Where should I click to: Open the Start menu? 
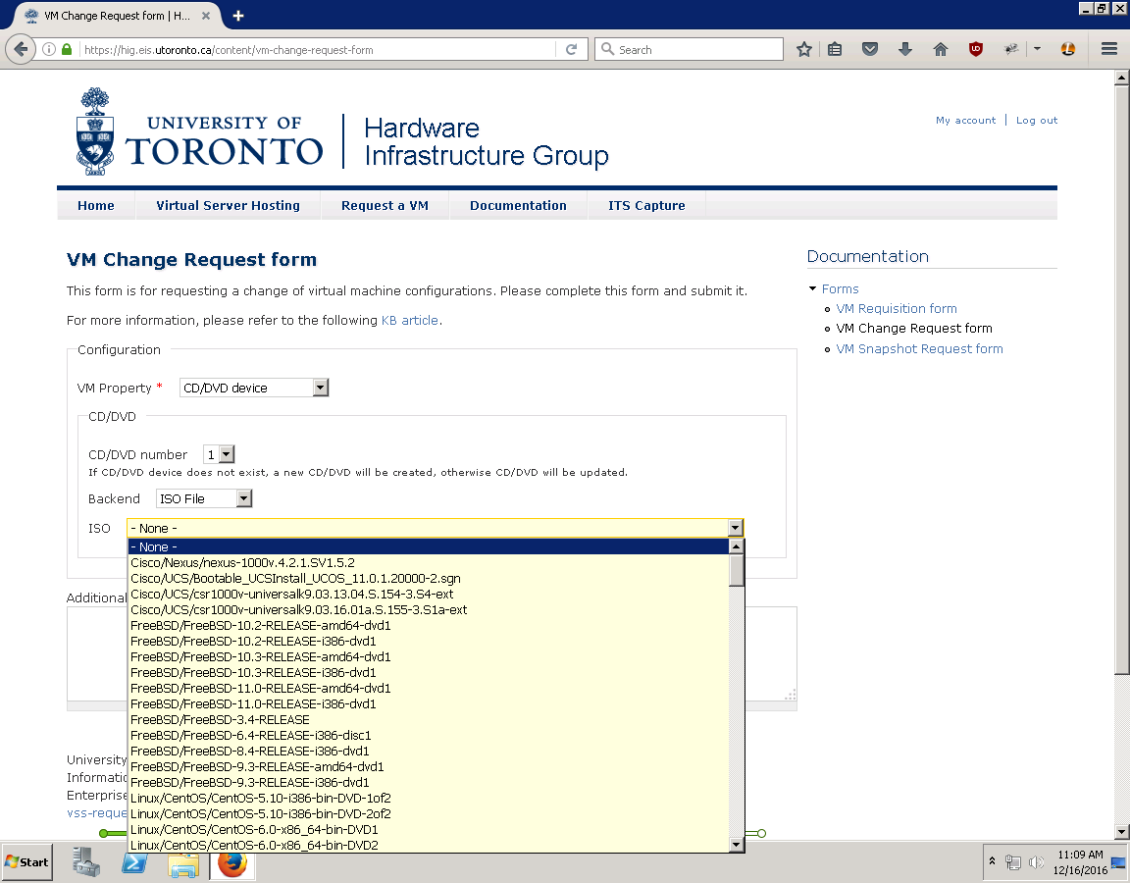point(26,862)
